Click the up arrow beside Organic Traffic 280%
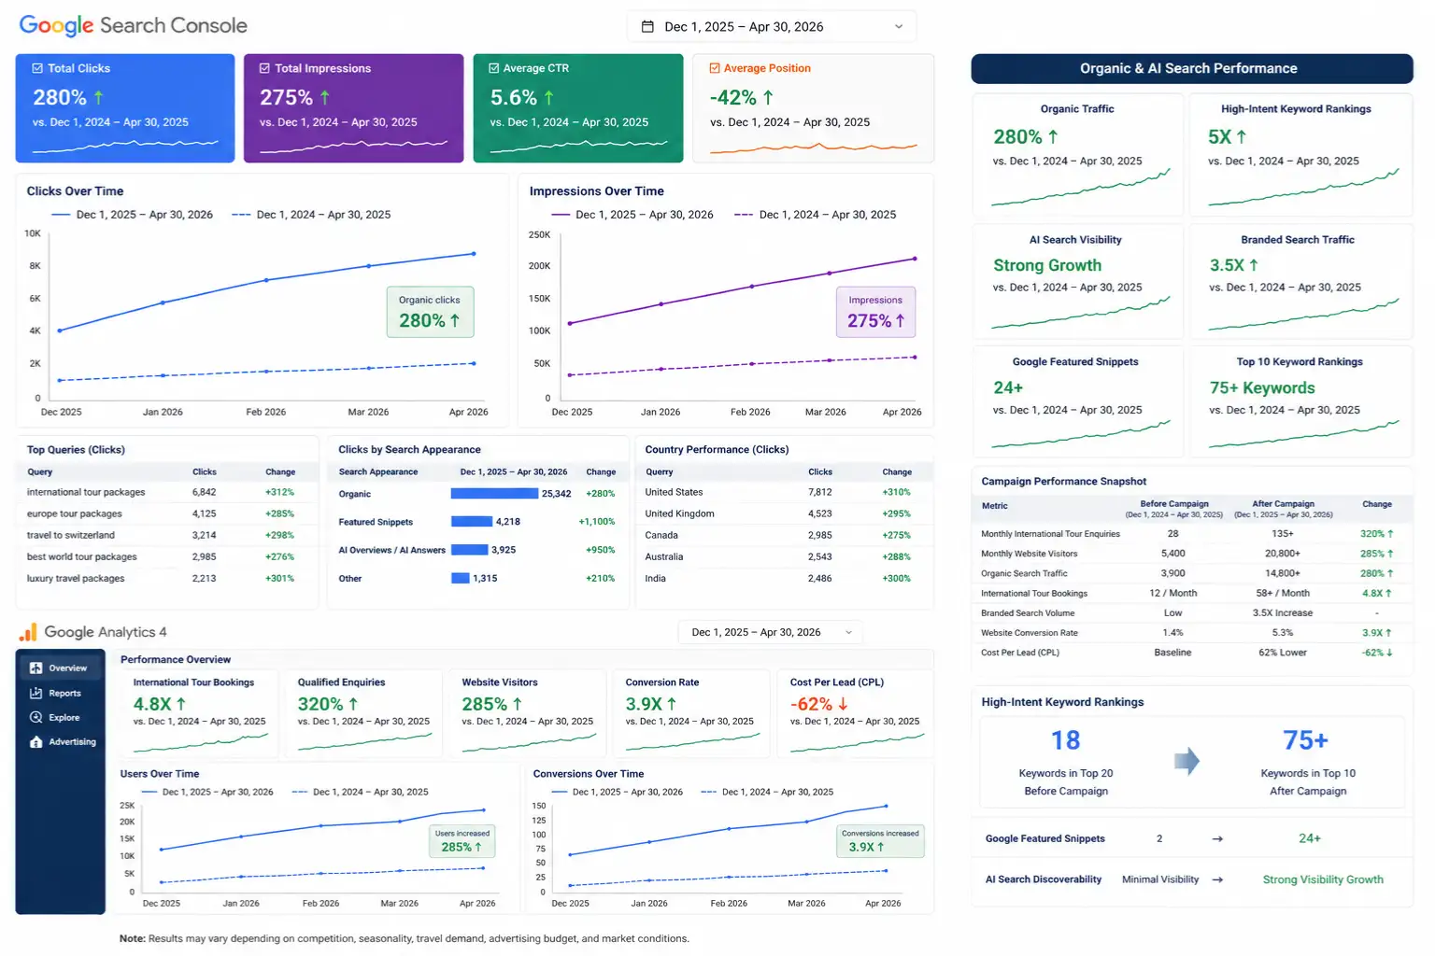The image size is (1435, 956). (1053, 136)
